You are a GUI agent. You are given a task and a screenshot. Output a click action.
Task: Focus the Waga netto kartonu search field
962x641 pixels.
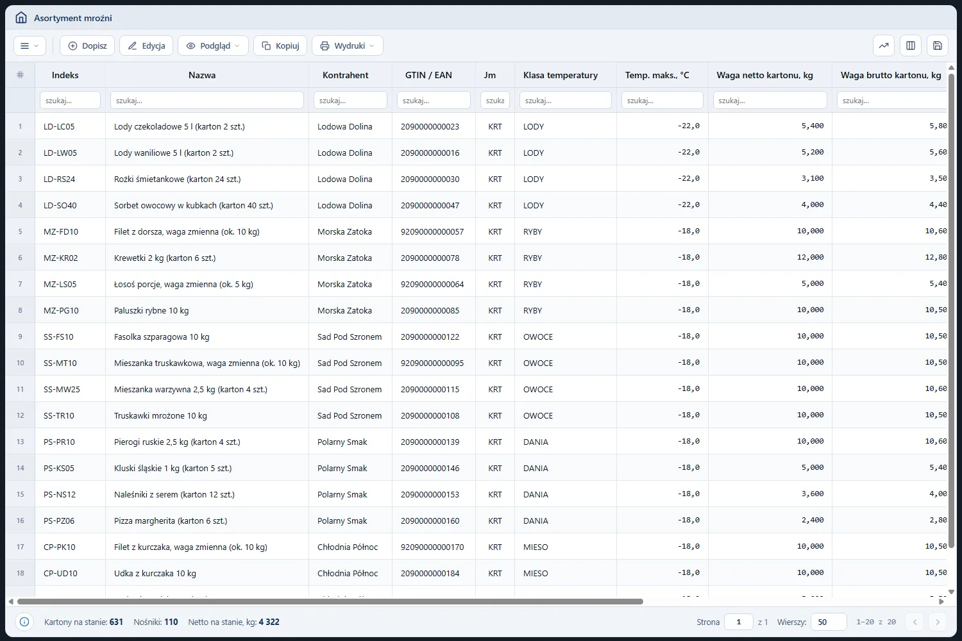click(x=770, y=100)
